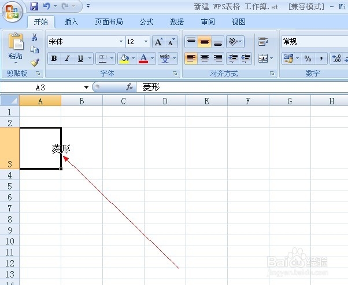Screen dimensions: 348x285
Task: Toggle bold formatting
Action: (x=54, y=59)
